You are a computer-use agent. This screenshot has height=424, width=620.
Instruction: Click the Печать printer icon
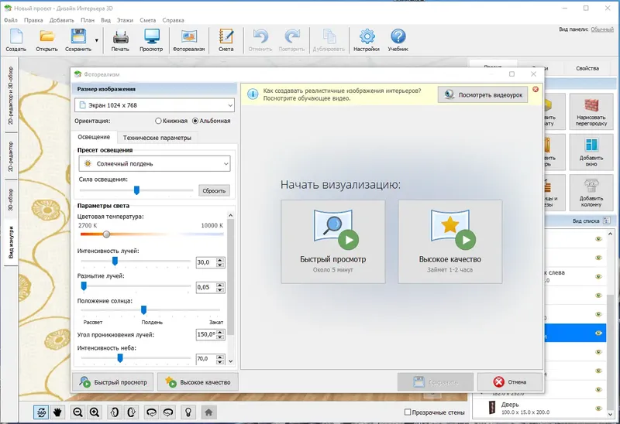point(120,37)
